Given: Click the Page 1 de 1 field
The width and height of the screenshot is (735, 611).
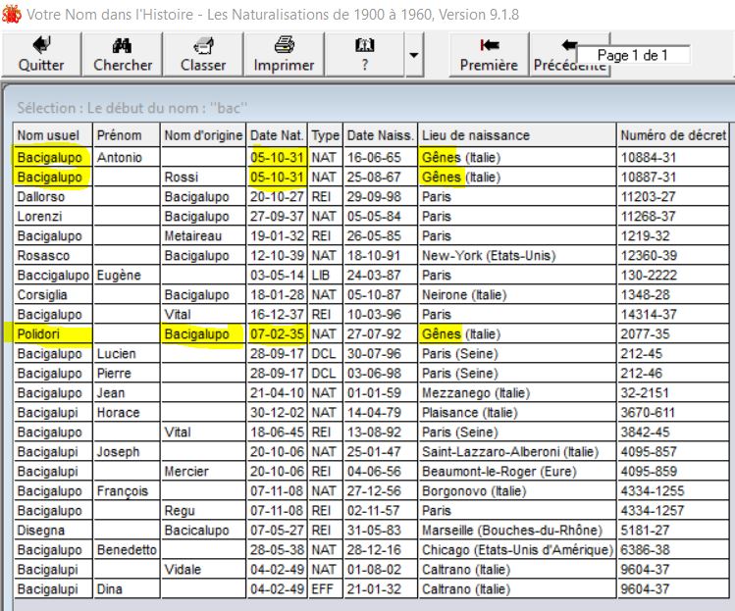Looking at the screenshot, I should tap(633, 55).
